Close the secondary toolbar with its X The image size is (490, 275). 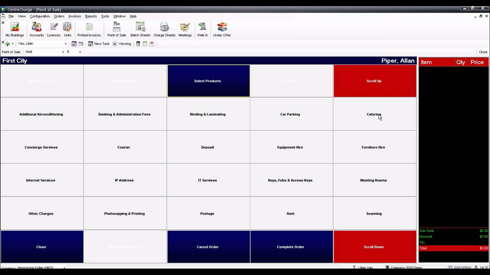pos(3,42)
